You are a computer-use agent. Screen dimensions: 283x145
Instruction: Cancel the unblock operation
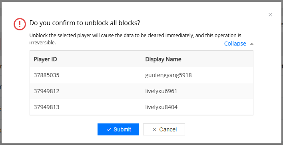(x=164, y=129)
